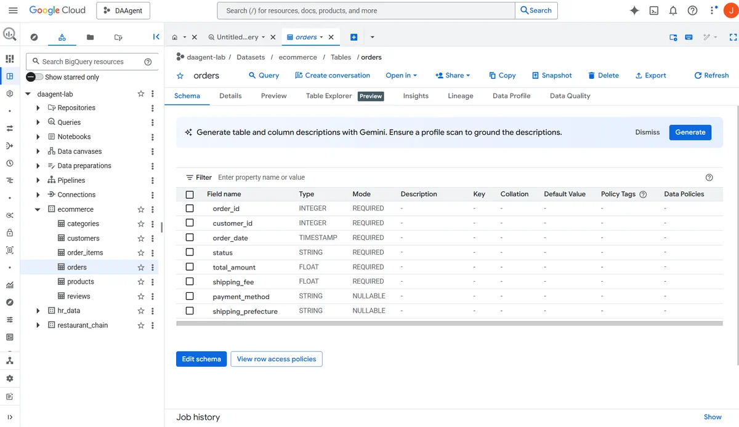Viewport: 739px width, 427px height.
Task: Open the Data Profile tab
Action: [x=512, y=96]
